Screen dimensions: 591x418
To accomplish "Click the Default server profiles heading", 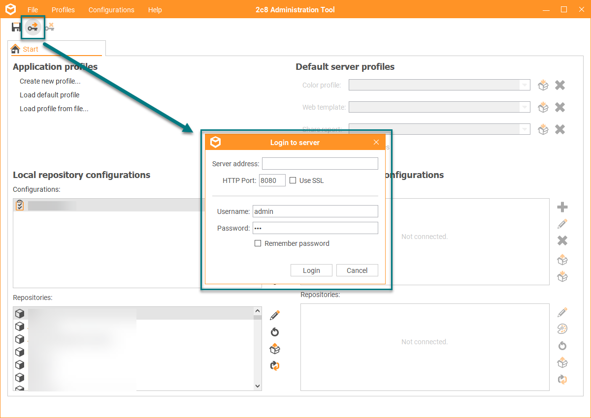I will 345,66.
